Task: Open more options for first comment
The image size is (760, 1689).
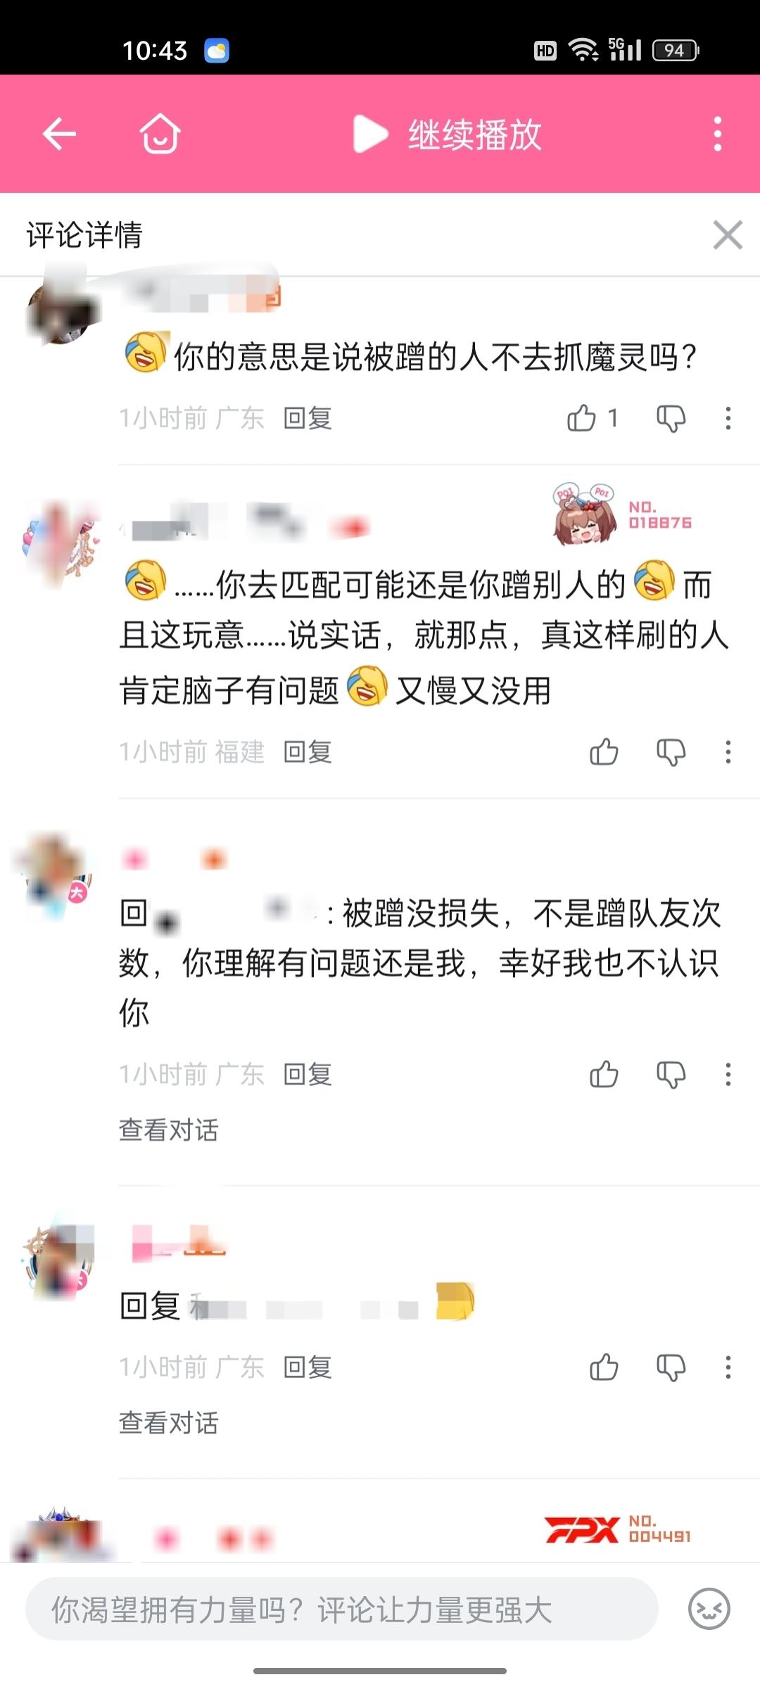Action: [x=728, y=418]
